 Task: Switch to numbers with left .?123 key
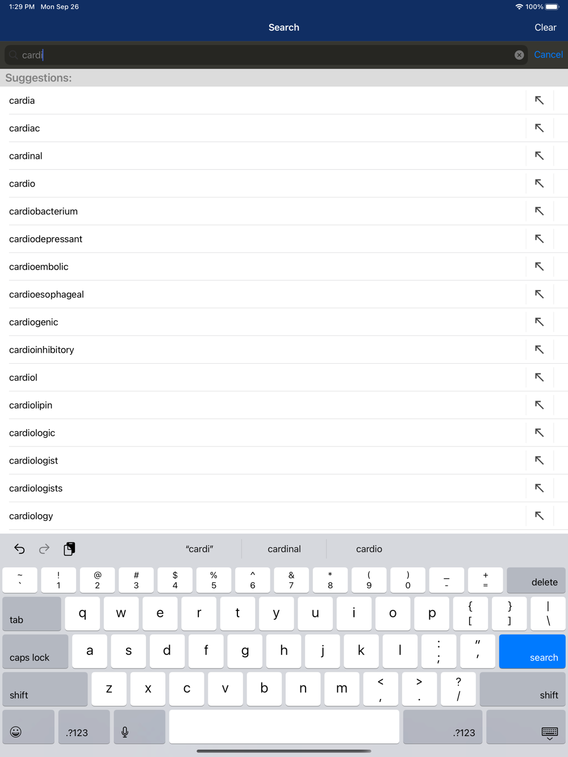(x=84, y=727)
